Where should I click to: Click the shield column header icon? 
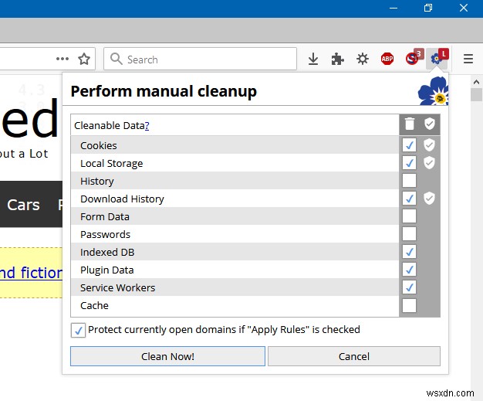click(430, 124)
